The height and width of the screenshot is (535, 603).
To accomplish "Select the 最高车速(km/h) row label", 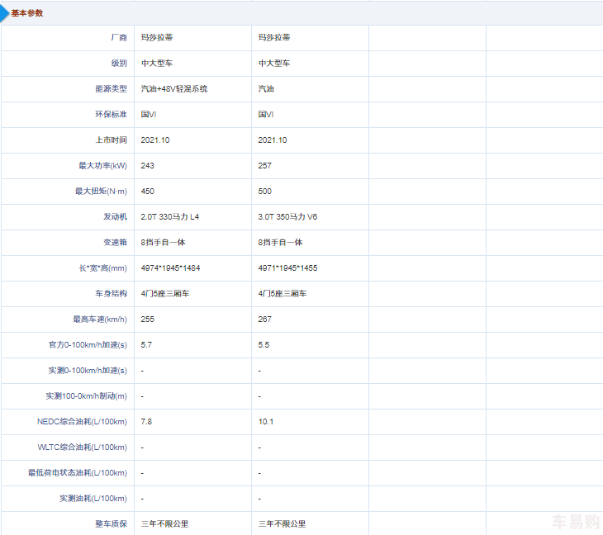I will (x=100, y=319).
